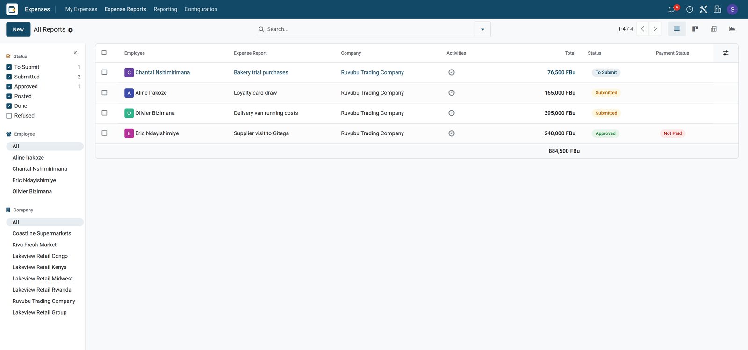The width and height of the screenshot is (748, 350).
Task: Open activity clock for Delivery van running costs
Action: (x=452, y=113)
